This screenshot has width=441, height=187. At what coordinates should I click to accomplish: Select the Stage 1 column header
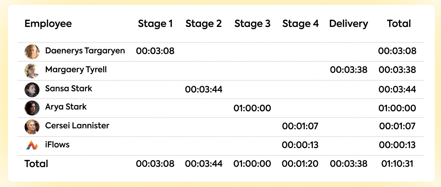(x=155, y=24)
